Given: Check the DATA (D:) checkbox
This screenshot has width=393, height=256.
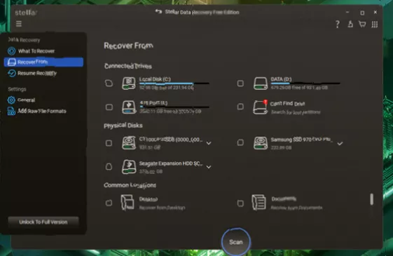Looking at the screenshot, I should point(240,83).
